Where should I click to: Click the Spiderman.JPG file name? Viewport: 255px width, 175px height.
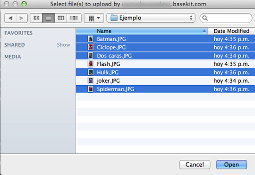point(116,89)
